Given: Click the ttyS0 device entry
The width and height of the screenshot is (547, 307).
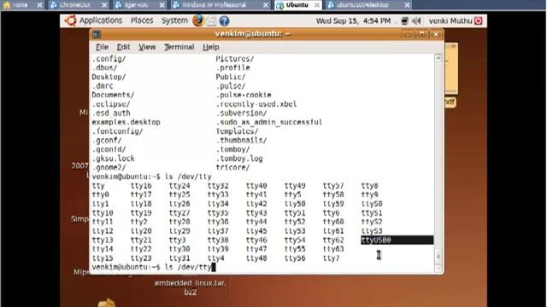Looking at the screenshot, I should [x=372, y=204].
